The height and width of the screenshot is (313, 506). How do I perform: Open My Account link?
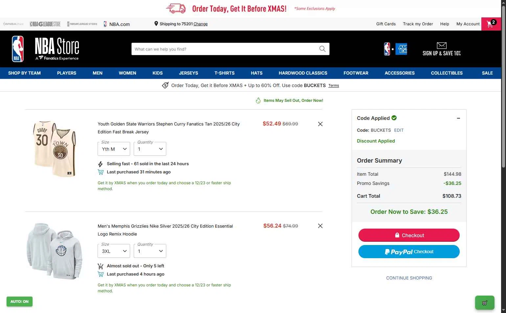[x=468, y=24]
